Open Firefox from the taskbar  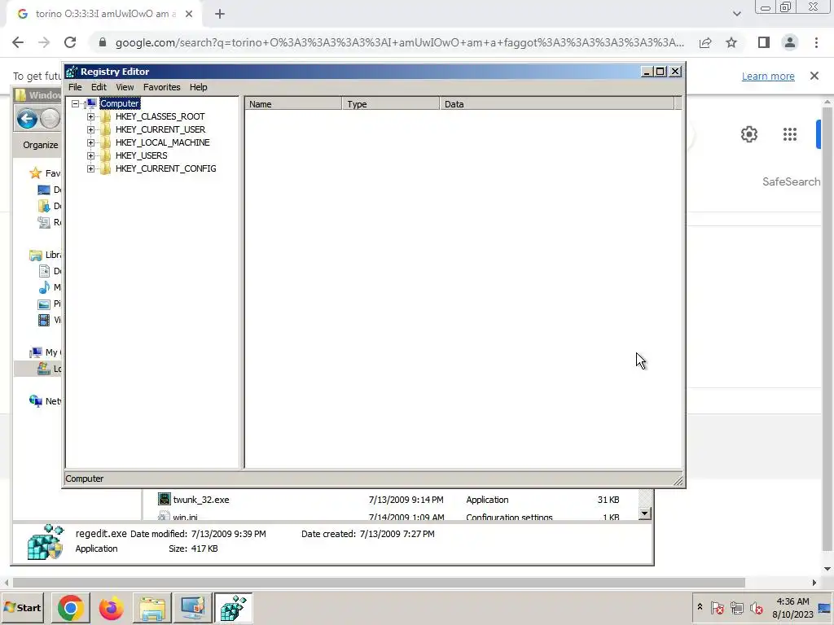(111, 608)
